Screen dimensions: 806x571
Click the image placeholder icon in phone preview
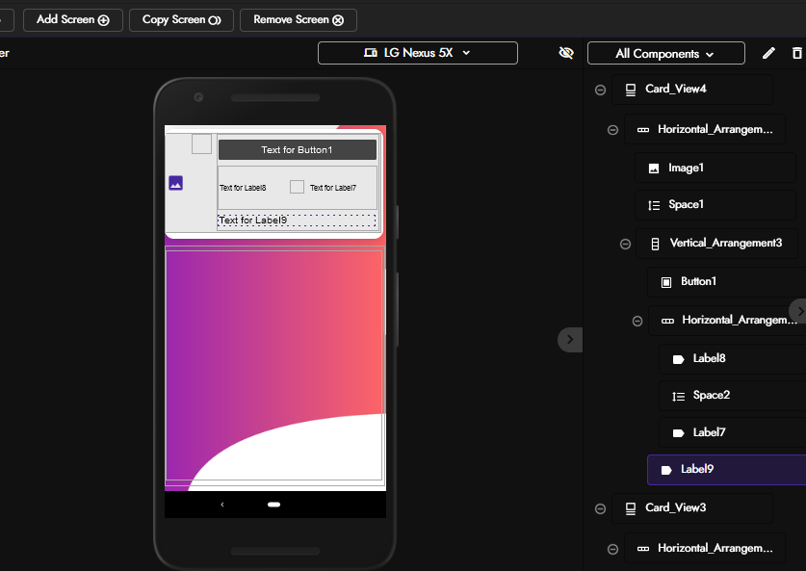click(175, 183)
